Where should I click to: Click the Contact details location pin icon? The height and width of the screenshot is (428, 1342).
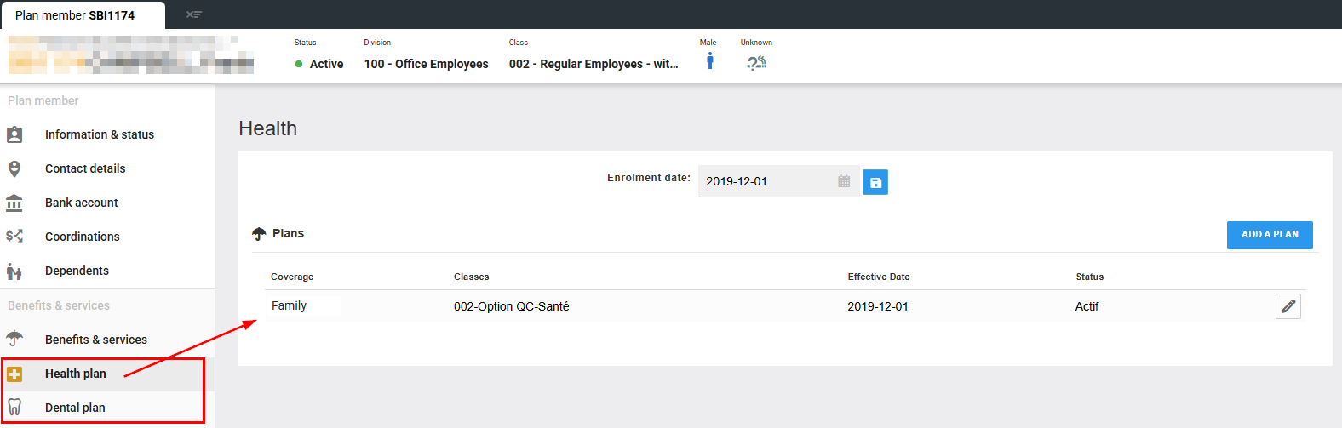[14, 168]
